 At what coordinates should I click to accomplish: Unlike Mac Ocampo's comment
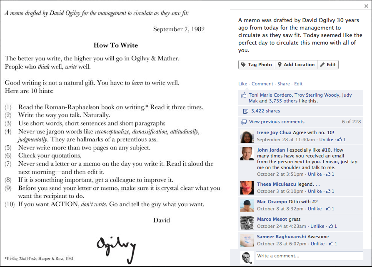pos(315,209)
